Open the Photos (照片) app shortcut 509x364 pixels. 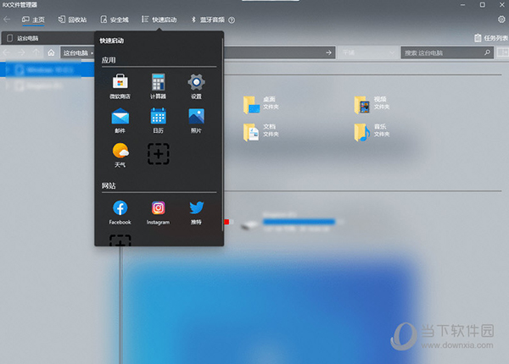coord(196,120)
